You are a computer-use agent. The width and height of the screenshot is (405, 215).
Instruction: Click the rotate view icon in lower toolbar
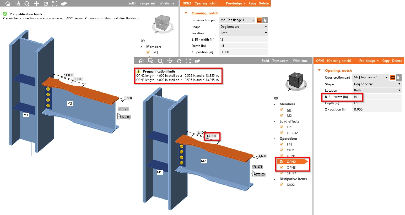(x=179, y=61)
